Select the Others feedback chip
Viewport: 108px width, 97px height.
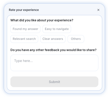pos(76,39)
